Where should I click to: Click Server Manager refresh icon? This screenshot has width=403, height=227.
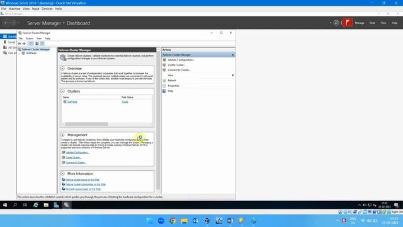click(x=336, y=23)
